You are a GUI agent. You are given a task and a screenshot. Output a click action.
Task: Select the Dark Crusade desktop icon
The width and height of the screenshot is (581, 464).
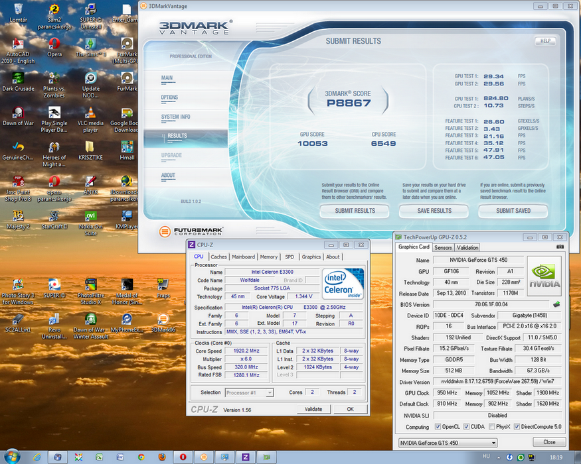pyautogui.click(x=18, y=82)
